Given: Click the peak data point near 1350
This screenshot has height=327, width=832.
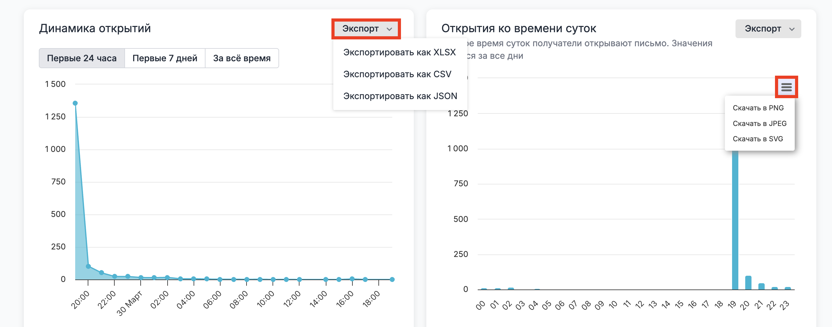Looking at the screenshot, I should click(x=75, y=103).
